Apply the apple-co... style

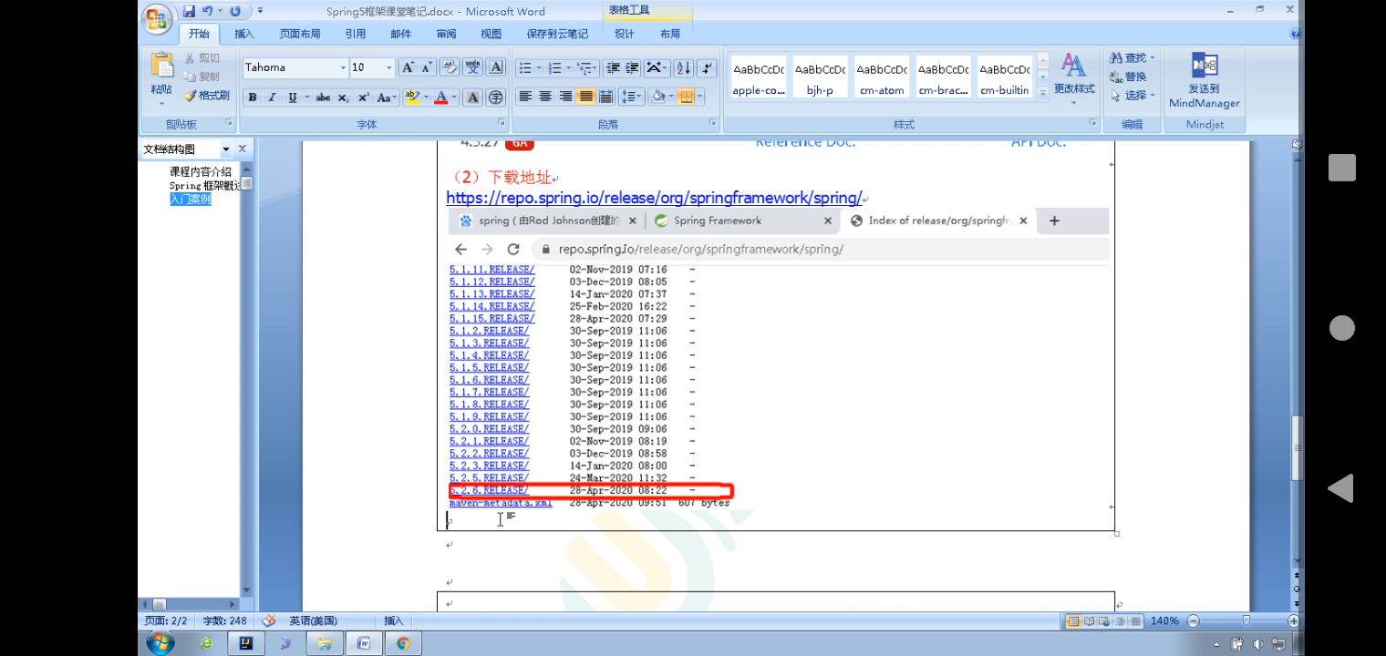tap(759, 77)
